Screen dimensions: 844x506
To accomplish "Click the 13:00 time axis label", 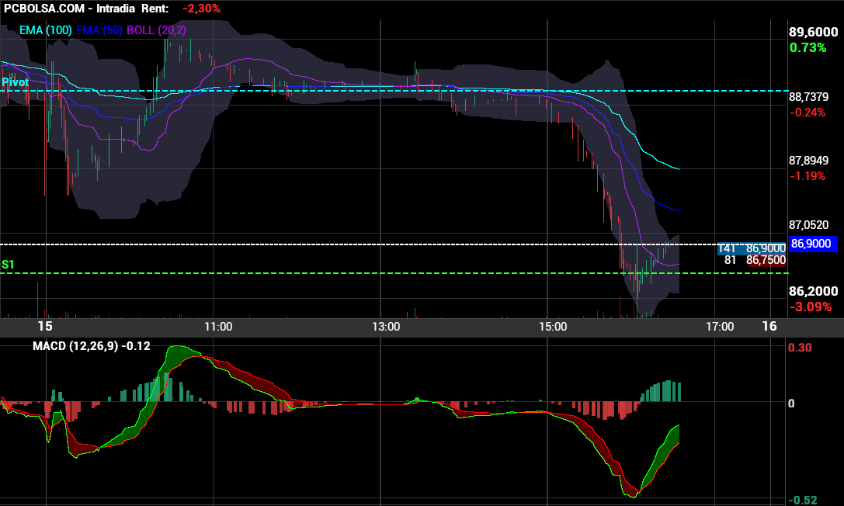I will tap(386, 327).
